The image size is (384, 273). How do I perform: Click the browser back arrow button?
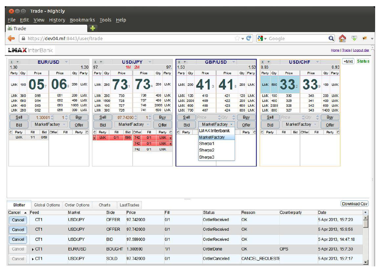tap(11, 38)
